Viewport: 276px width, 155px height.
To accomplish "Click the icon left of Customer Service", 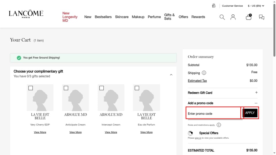I will tap(214, 6).
